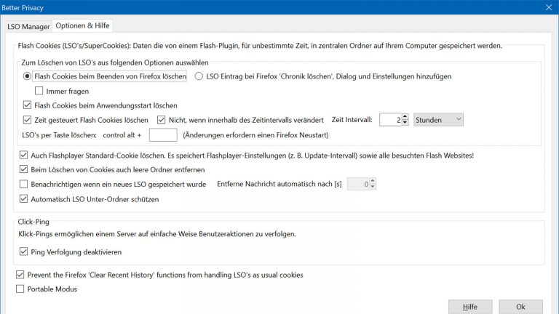
Task: Click the Zeit Intervall number field
Action: tap(390, 120)
